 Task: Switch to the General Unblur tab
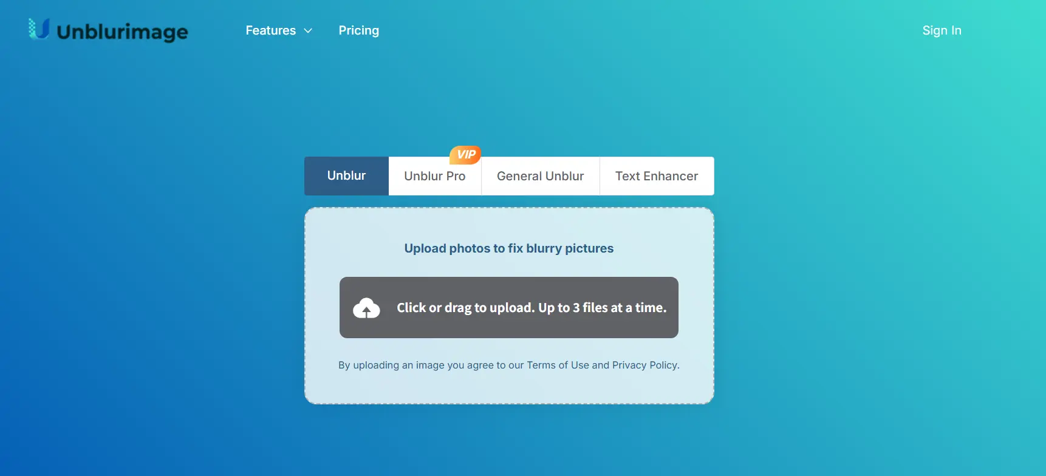point(540,176)
